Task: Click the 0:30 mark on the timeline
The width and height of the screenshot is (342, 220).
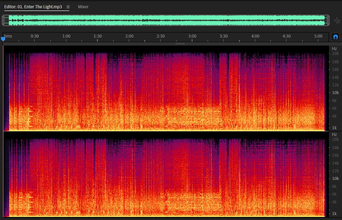Action: [x=35, y=36]
